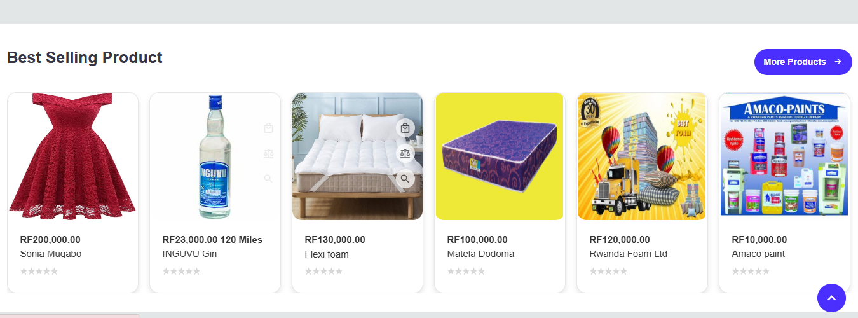Open the Flexi foam product title

click(327, 254)
